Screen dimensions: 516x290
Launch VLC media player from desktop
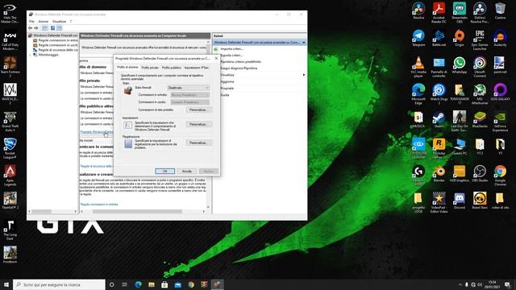point(418,67)
